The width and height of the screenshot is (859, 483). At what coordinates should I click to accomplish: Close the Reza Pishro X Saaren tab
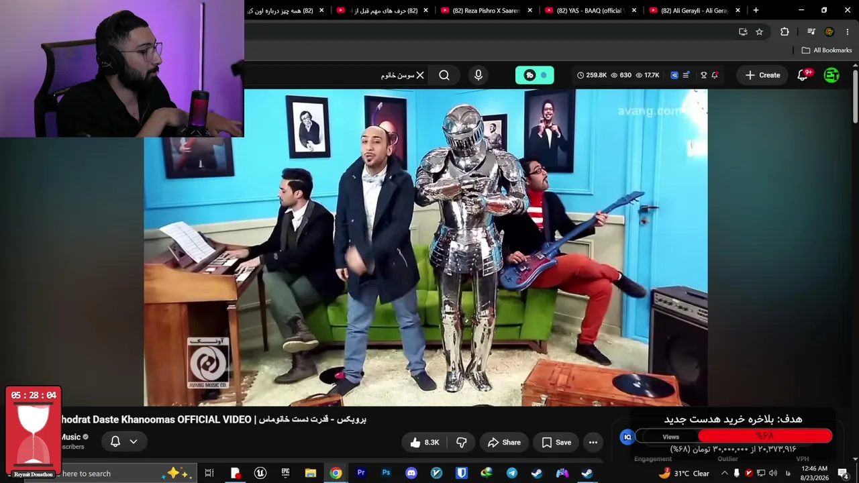tap(529, 10)
